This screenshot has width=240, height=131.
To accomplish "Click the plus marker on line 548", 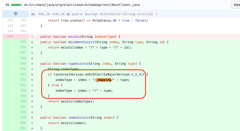I will [32, 58].
